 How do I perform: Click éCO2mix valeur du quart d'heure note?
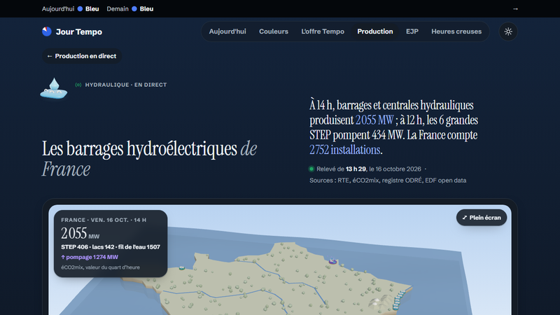click(100, 267)
